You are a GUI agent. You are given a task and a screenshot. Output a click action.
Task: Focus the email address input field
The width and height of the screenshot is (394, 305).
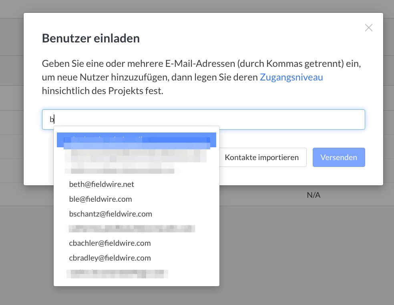tap(203, 119)
